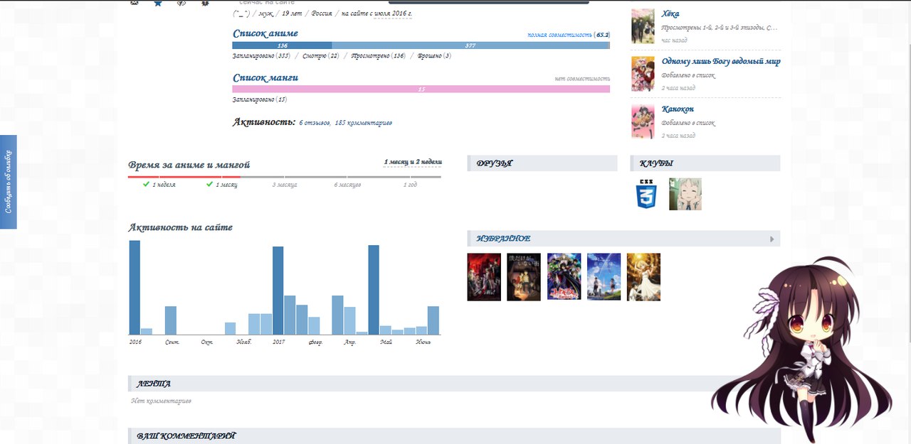911x444 pixels.
Task: Open manga Запланировано (15) list
Action: coord(260,99)
